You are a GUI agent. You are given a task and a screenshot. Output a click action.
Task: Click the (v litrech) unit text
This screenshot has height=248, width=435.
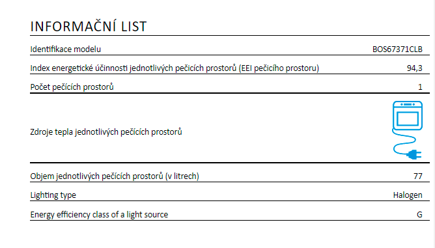click(x=182, y=176)
